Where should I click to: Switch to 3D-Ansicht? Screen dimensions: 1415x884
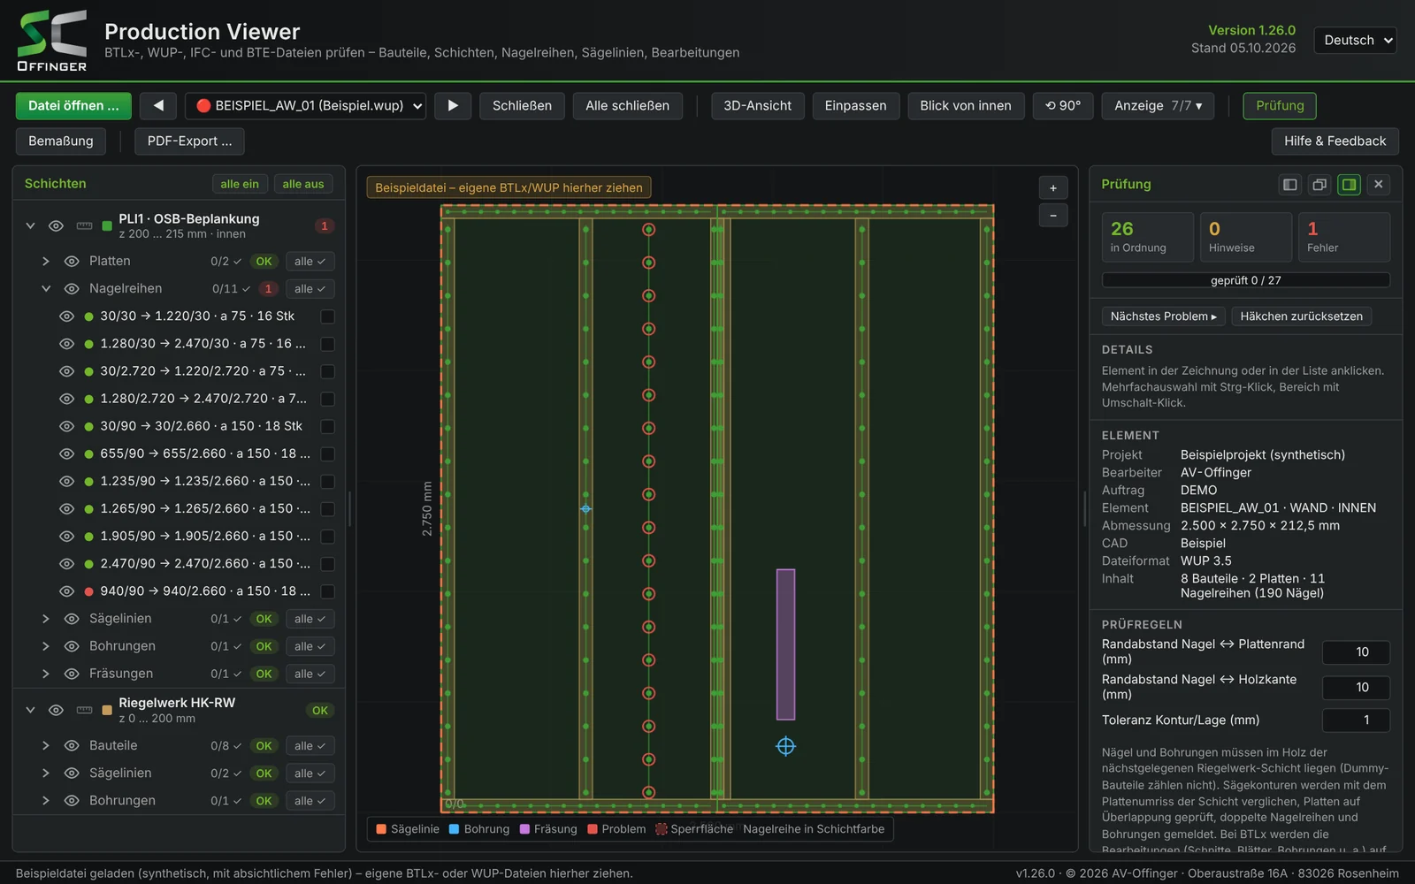coord(757,105)
